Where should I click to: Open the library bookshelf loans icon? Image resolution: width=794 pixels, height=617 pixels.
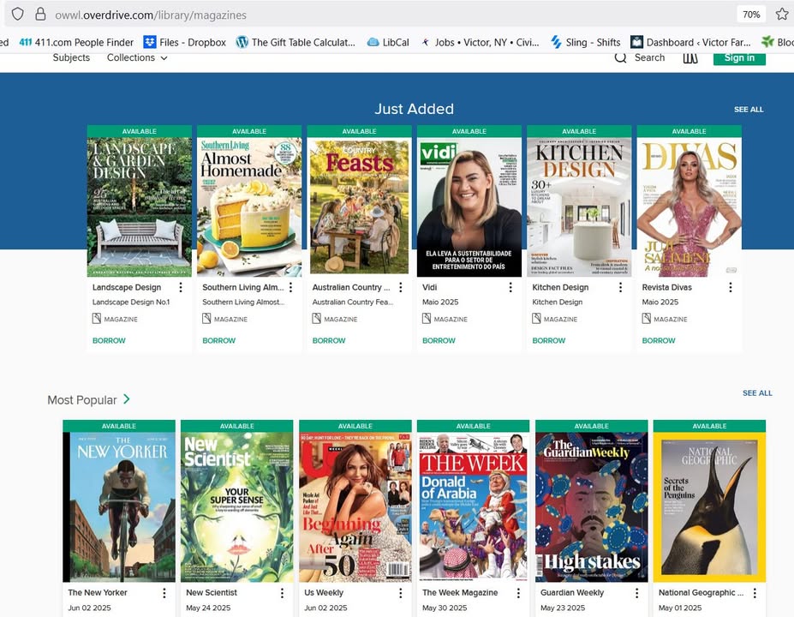click(x=690, y=57)
